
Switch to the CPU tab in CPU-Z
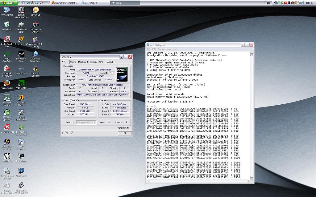(x=64, y=62)
